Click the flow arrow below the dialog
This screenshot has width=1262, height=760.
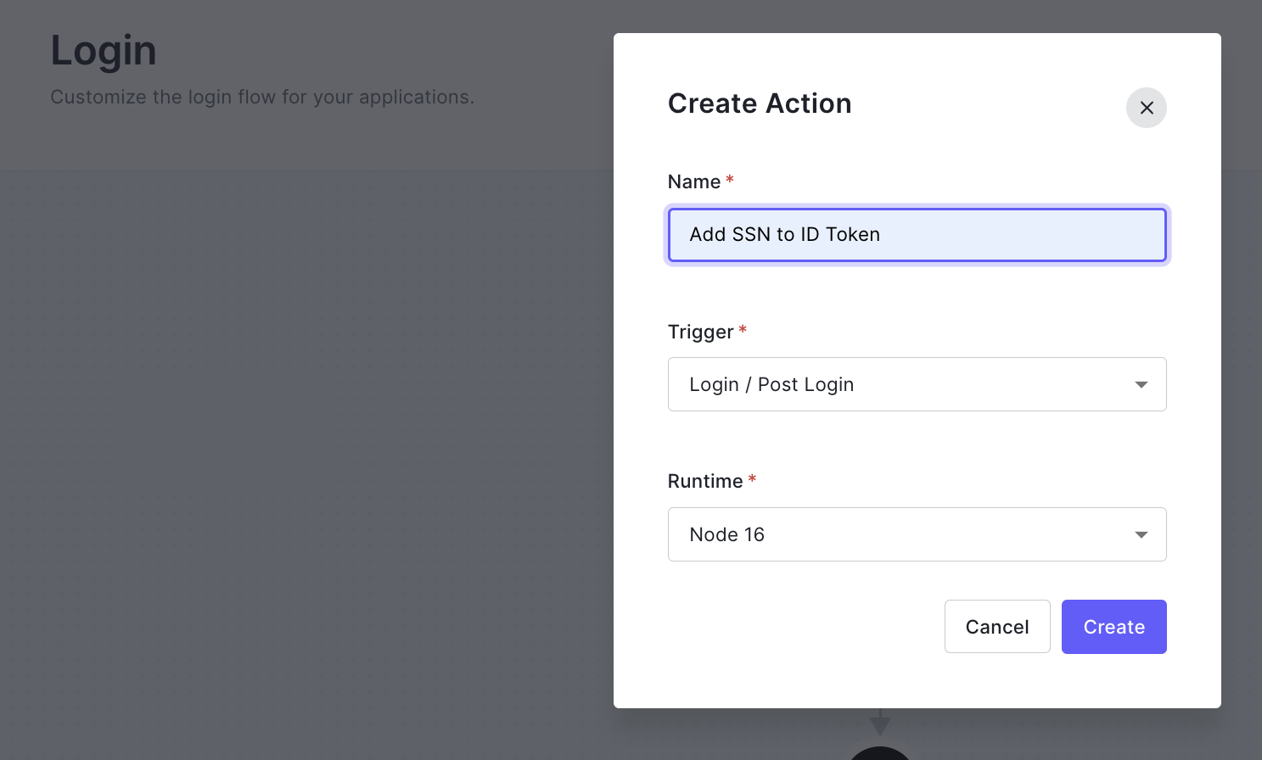[x=880, y=723]
